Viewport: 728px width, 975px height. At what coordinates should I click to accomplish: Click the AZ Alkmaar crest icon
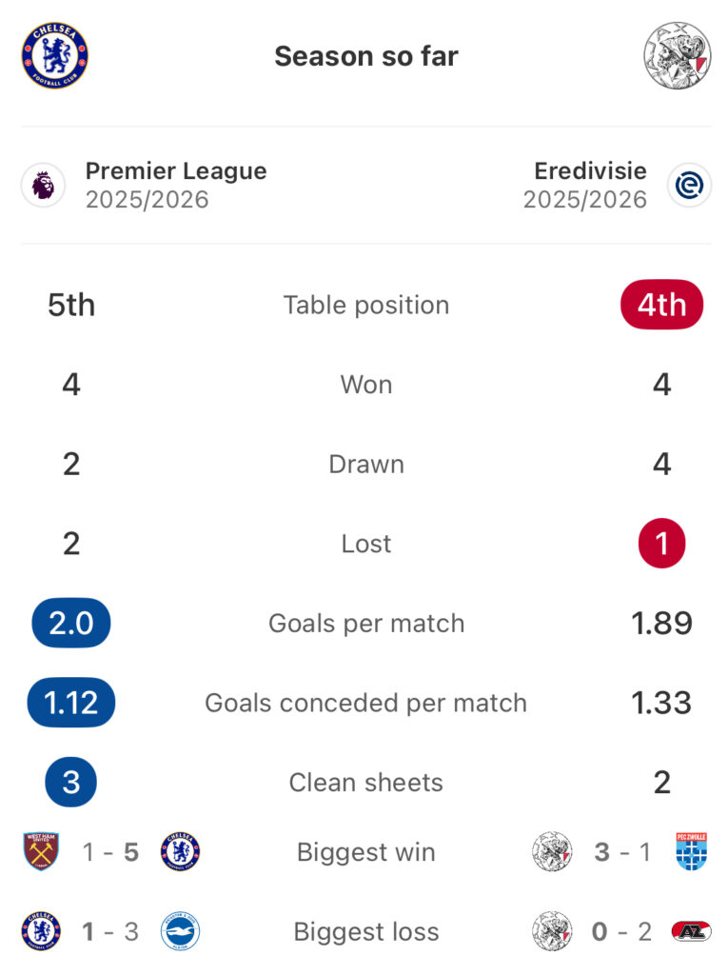tap(691, 931)
